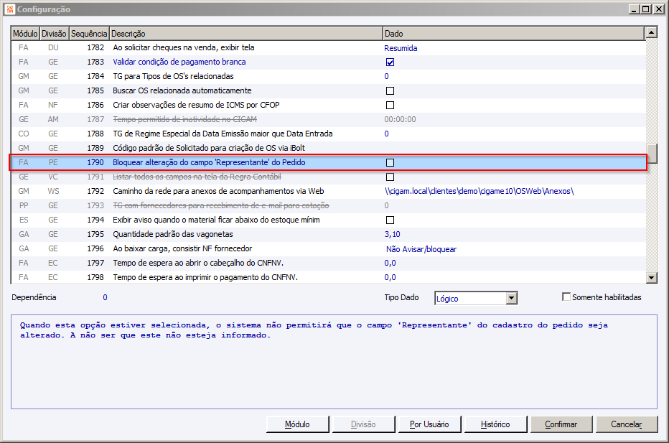Viewport: 669px width, 443px height.
Task: Toggle 'Validar condição de pagamento branca' checkbox
Action: 390,62
